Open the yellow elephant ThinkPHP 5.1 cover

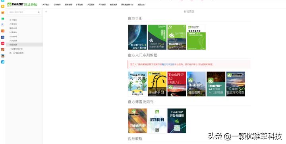tap(157, 84)
